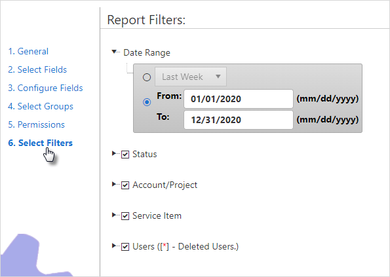The image size is (390, 277).
Task: Expand the Service Item filter arrow
Action: point(113,215)
